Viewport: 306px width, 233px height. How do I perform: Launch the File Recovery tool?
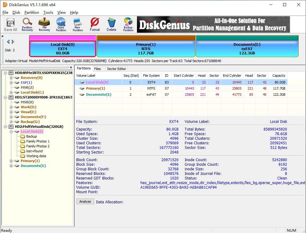(x=44, y=24)
